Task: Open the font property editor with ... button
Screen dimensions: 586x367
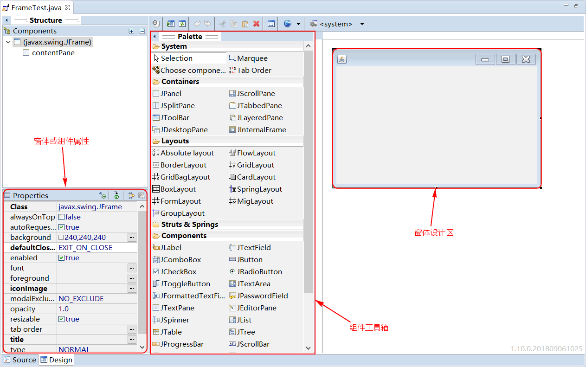Action: (131, 268)
